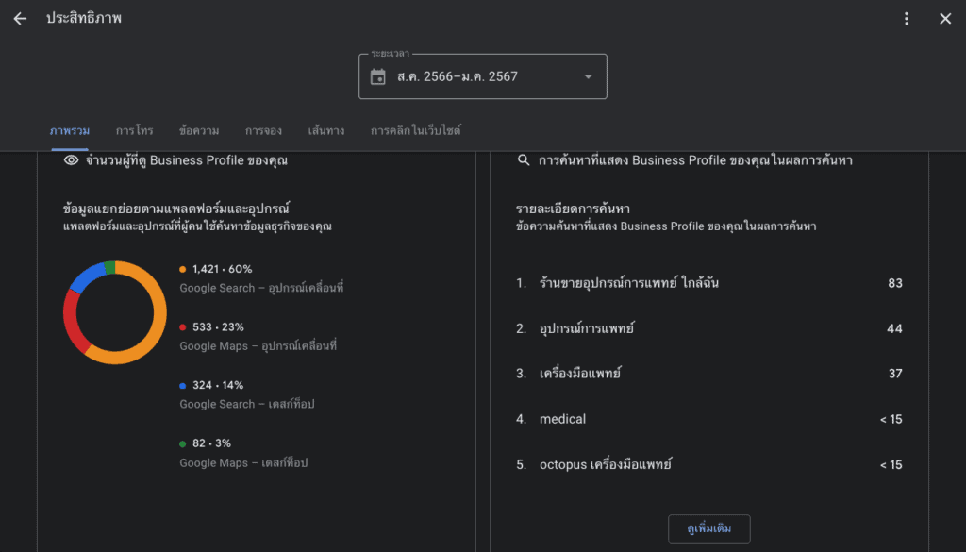
Task: Switch to the การโทร calls tab
Action: pos(134,131)
